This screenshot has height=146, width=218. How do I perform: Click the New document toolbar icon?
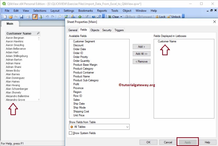coord(5,17)
